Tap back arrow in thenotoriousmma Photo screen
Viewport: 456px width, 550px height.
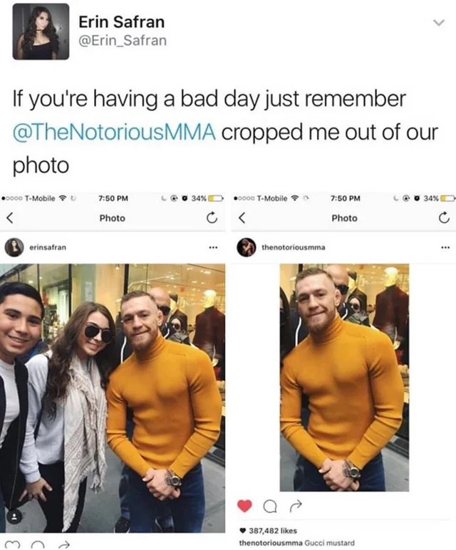tap(242, 218)
